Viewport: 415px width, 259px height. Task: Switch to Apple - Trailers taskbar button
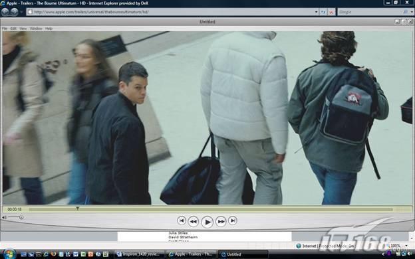click(192, 254)
